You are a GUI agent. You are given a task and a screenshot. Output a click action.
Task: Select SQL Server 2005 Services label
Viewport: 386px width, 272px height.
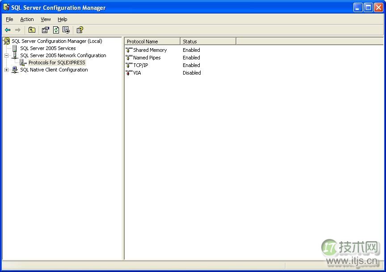[x=48, y=48]
